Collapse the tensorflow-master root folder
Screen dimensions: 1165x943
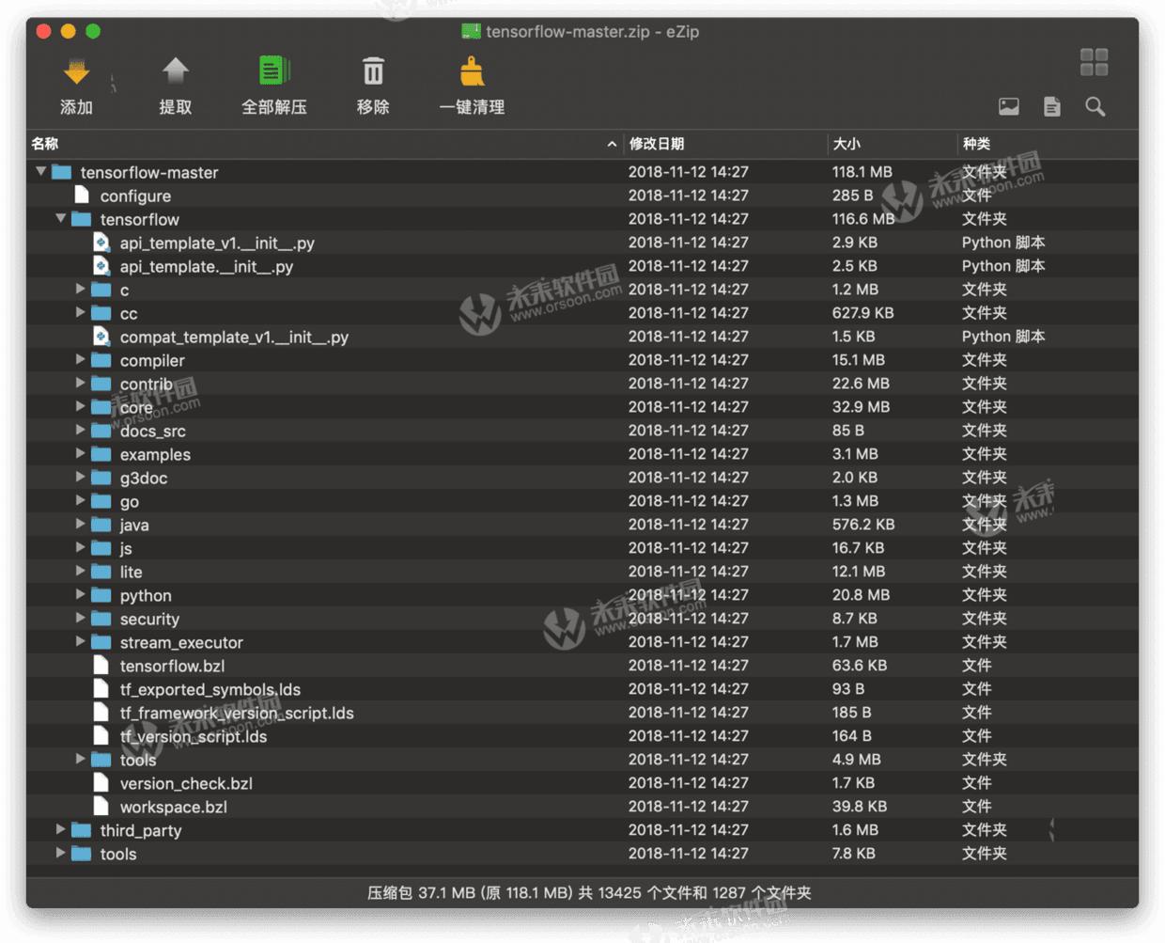pyautogui.click(x=41, y=171)
